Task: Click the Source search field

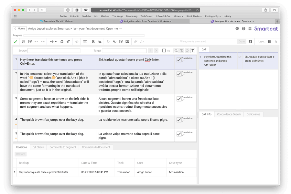Action: (54, 50)
